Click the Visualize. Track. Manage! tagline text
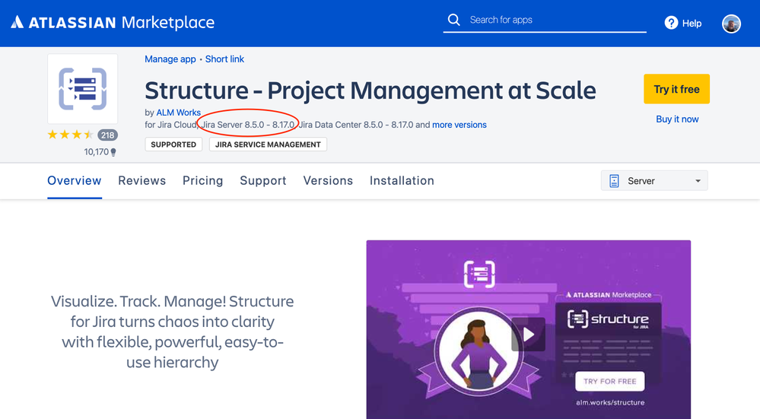The height and width of the screenshot is (419, 760). pyautogui.click(x=173, y=332)
